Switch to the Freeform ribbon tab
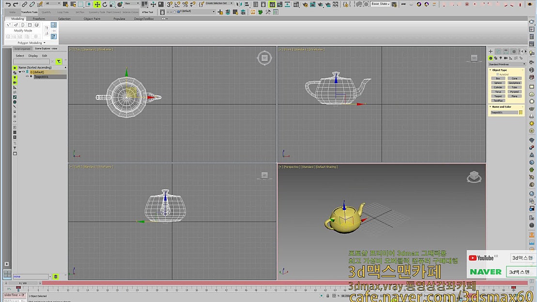The width and height of the screenshot is (537, 302). coord(39,19)
